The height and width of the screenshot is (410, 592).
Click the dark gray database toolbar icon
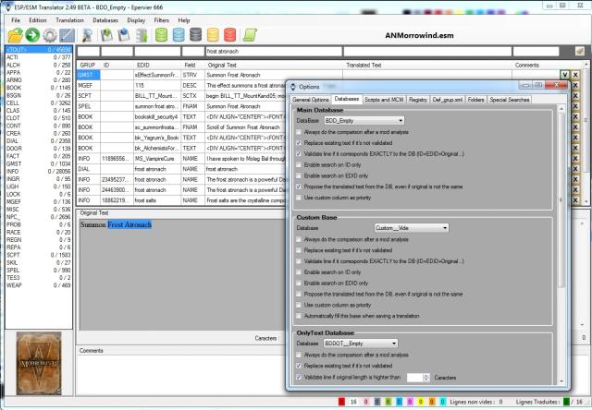point(195,35)
